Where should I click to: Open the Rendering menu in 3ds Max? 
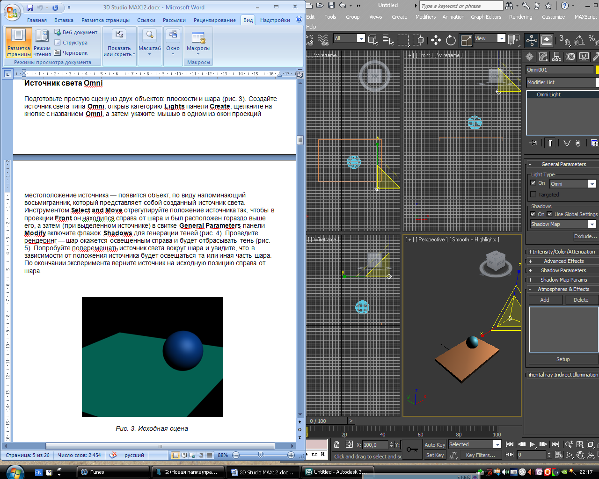520,17
